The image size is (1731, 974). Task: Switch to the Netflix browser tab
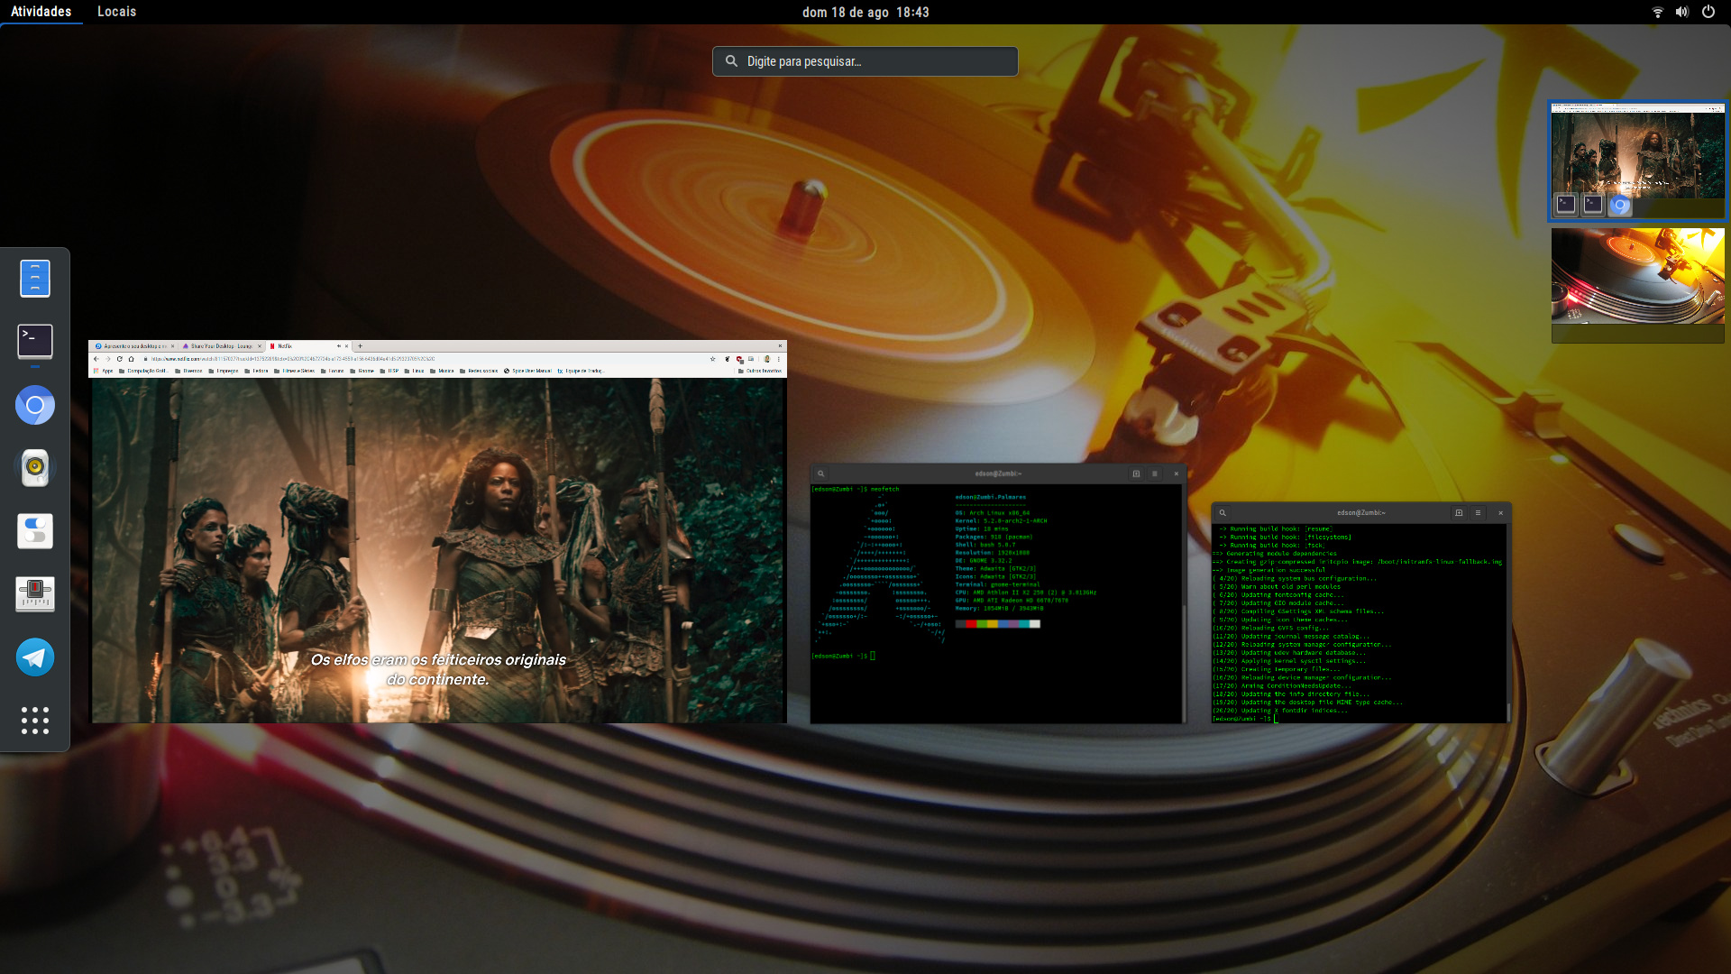pos(307,345)
